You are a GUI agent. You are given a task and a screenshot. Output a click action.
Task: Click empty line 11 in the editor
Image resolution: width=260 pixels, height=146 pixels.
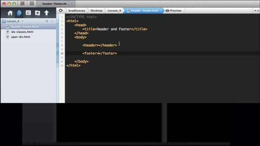[162, 58]
